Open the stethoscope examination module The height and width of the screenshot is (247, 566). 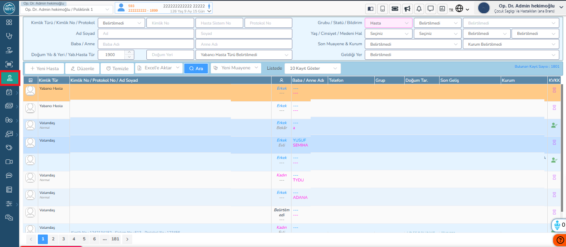click(9, 36)
